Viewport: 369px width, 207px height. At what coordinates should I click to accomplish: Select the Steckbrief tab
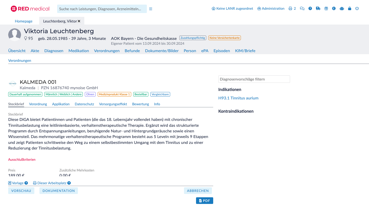tap(16, 104)
